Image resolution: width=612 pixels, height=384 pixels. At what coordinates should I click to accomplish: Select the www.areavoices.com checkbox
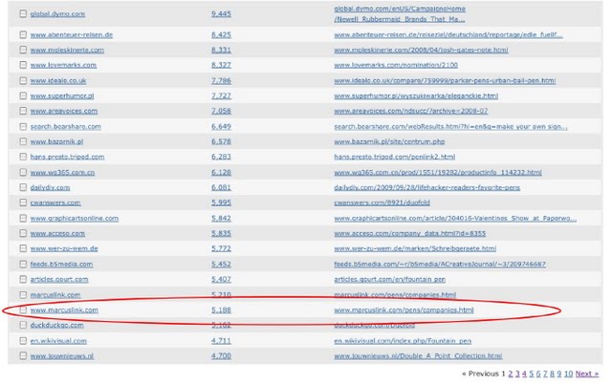(x=23, y=111)
